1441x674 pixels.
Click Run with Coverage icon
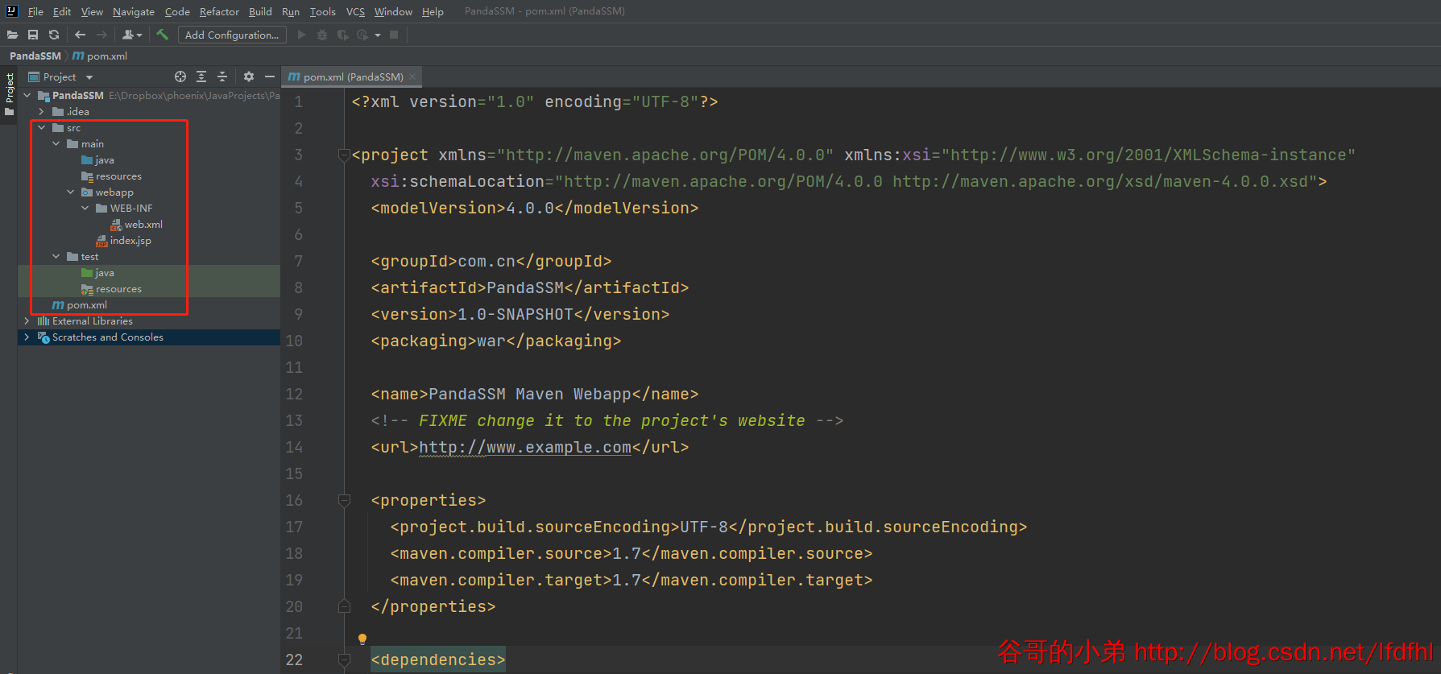[x=342, y=35]
